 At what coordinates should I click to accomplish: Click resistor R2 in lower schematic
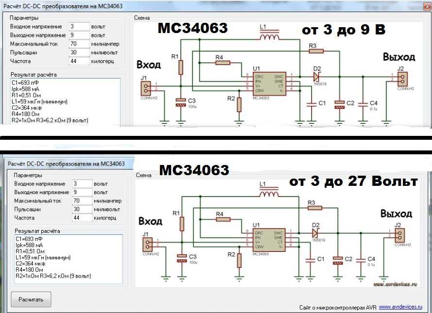click(x=239, y=261)
